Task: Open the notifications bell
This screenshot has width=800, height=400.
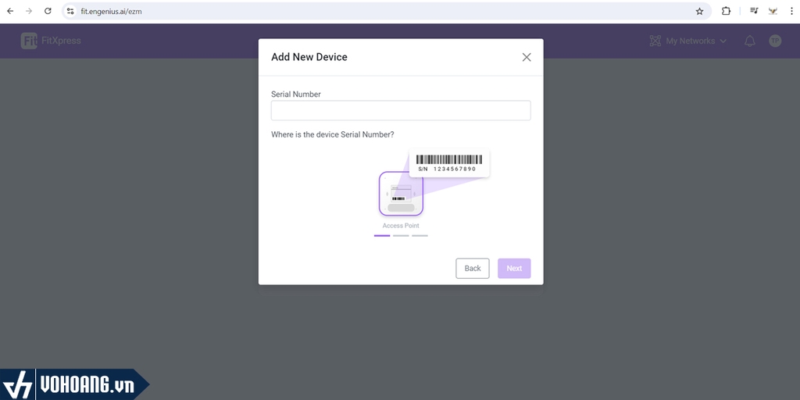Action: pyautogui.click(x=750, y=41)
